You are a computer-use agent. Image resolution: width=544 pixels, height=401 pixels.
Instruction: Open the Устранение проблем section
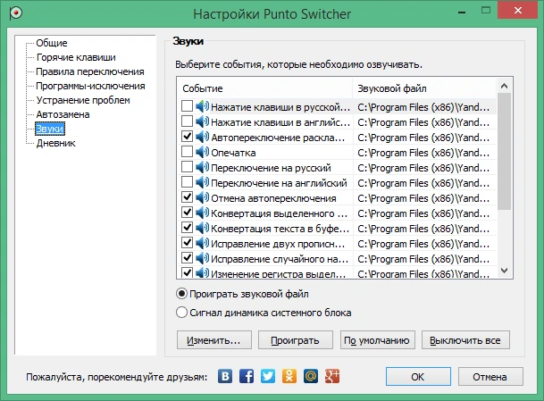(x=83, y=100)
